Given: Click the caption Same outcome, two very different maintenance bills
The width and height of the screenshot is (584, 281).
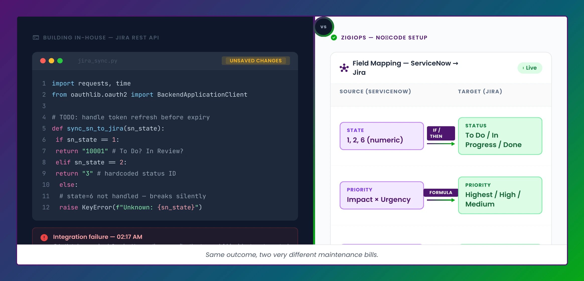Looking at the screenshot, I should [292, 255].
